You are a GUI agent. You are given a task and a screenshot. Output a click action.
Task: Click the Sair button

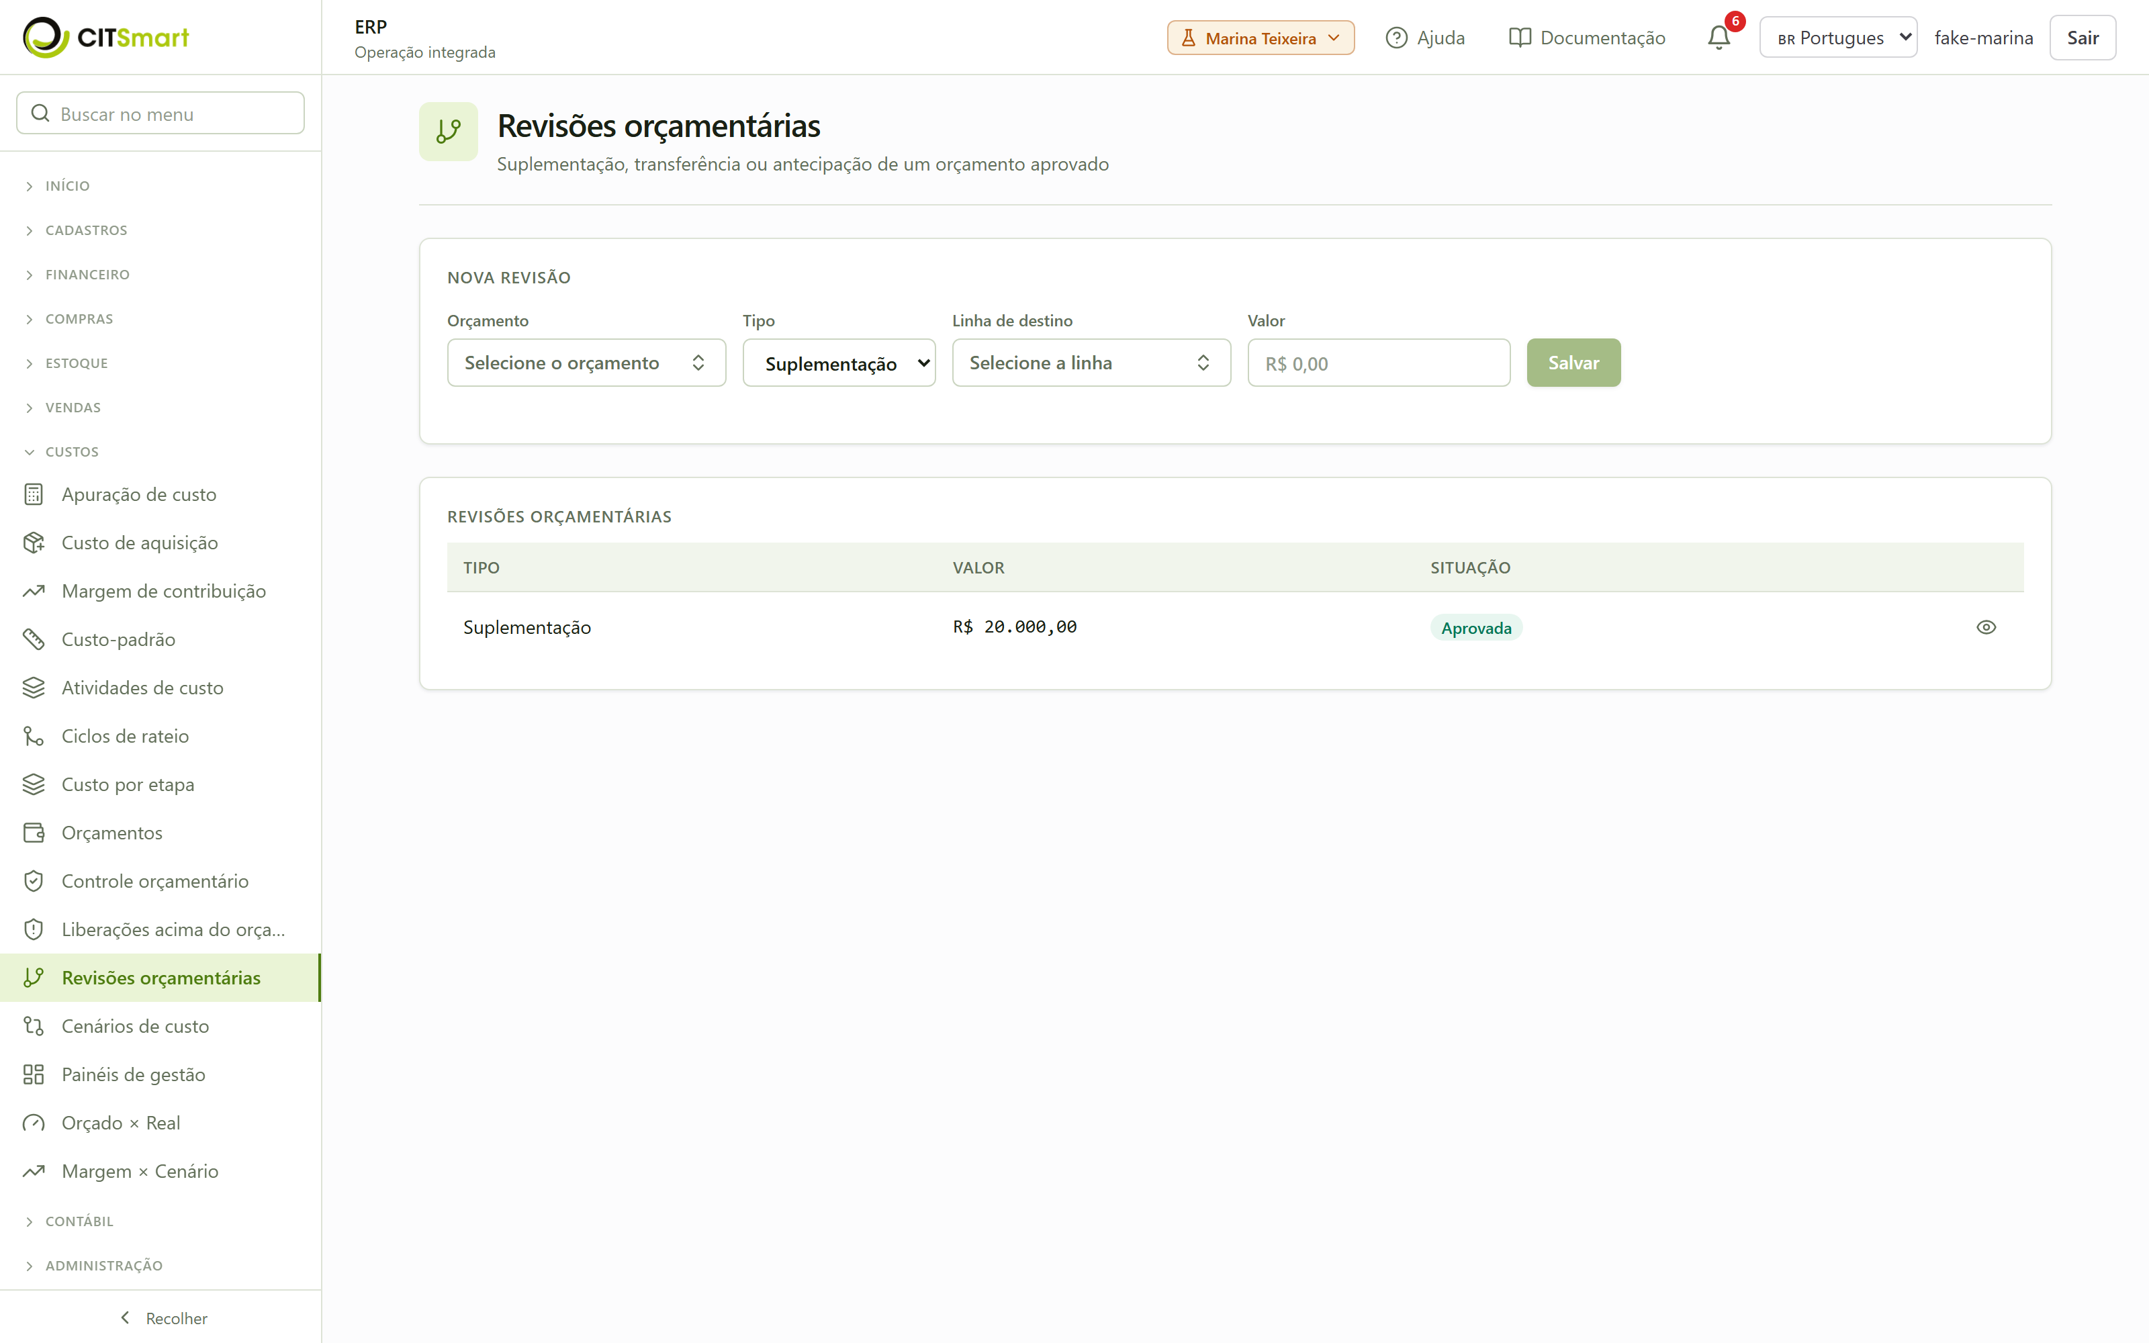2083,38
